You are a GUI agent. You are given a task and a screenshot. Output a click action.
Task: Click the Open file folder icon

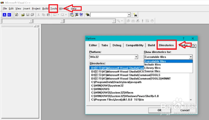[23, 15]
